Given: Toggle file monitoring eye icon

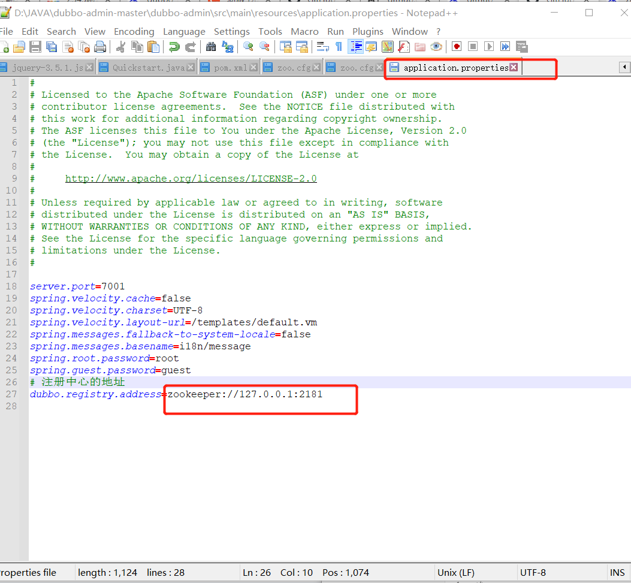Looking at the screenshot, I should tap(436, 47).
